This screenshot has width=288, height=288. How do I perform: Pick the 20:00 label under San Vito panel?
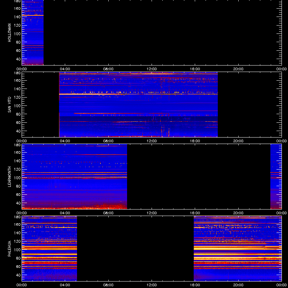pos(238,141)
